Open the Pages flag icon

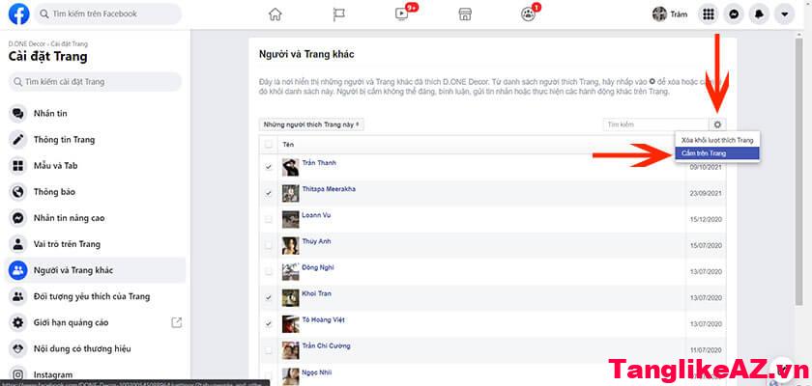pyautogui.click(x=339, y=14)
